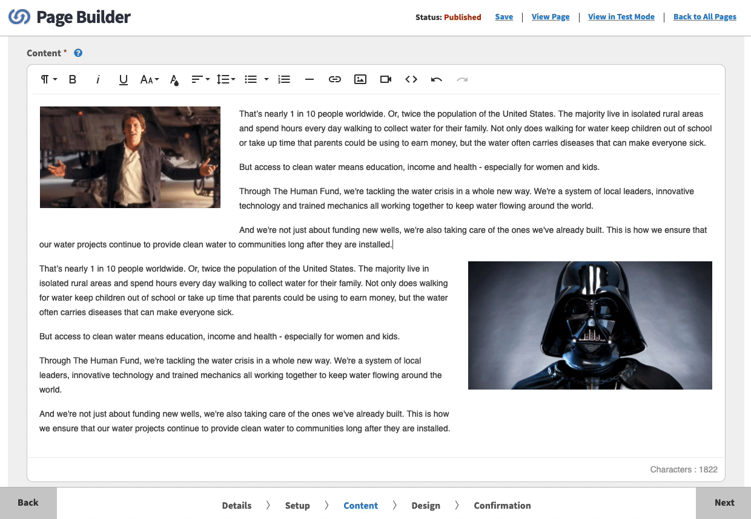The image size is (751, 519).
Task: Toggle italic formatting
Action: (x=98, y=79)
